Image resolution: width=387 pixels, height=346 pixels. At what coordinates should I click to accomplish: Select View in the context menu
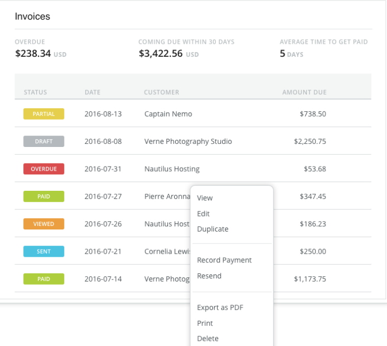coord(205,198)
